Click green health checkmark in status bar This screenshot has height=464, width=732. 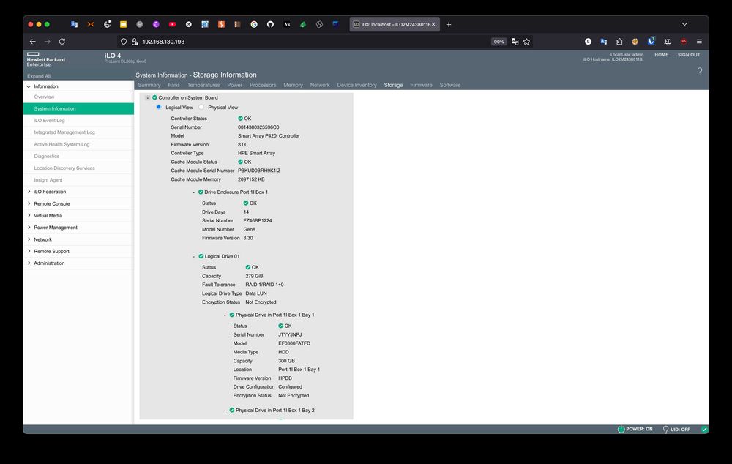704,429
